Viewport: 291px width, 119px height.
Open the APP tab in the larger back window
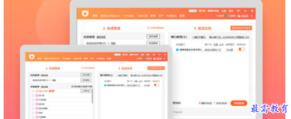(x=161, y=16)
